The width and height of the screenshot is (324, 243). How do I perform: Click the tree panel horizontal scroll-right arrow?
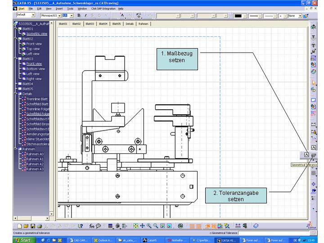47,218
